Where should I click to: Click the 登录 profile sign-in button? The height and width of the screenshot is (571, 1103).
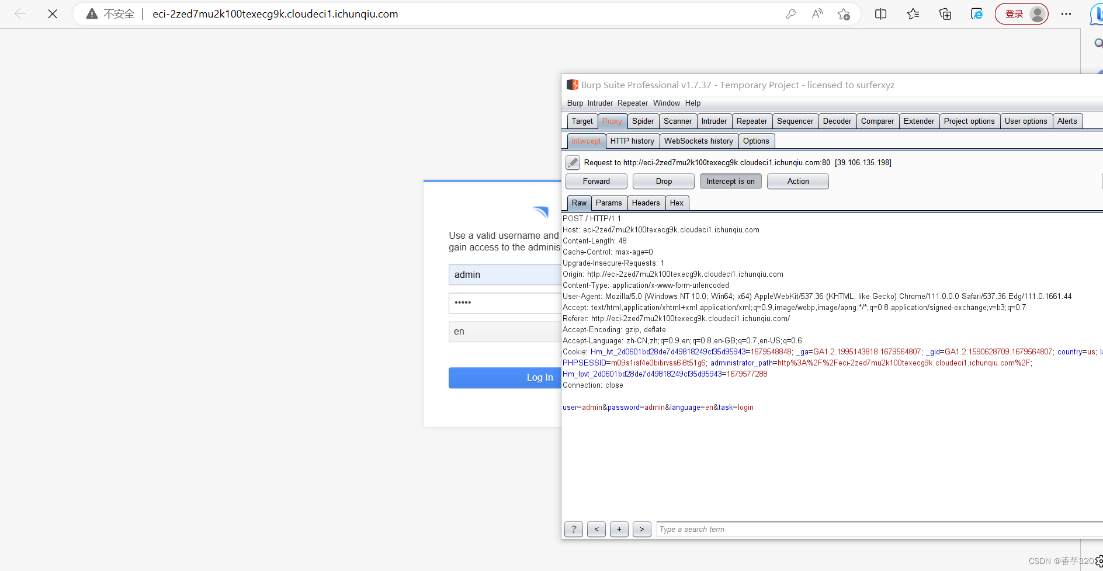coord(1022,14)
